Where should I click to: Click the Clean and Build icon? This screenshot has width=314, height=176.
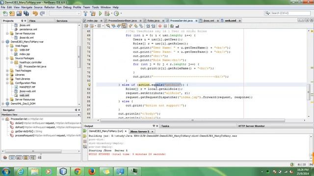(93, 14)
